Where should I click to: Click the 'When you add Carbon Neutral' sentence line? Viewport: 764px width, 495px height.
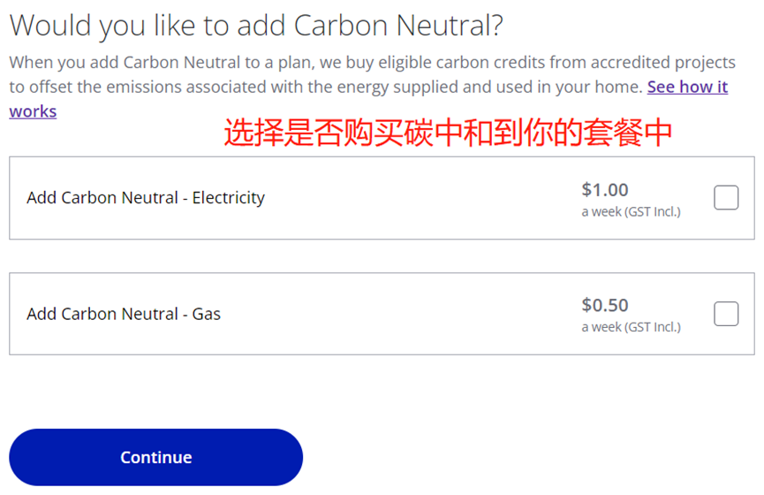[x=372, y=63]
